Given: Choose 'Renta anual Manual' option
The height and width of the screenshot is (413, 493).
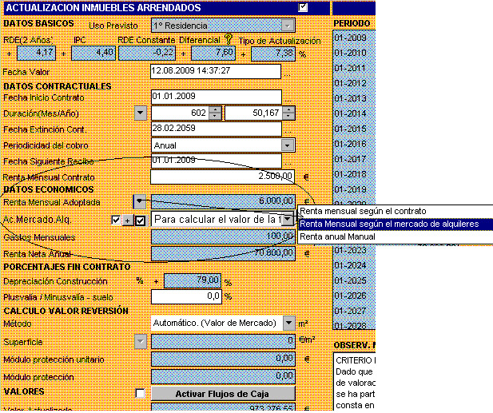Looking at the screenshot, I should 396,236.
